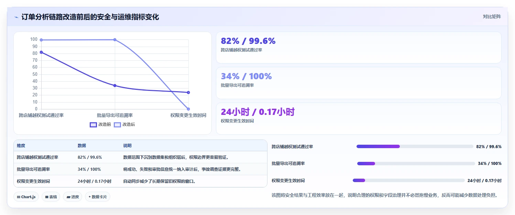Click x-axis label 跨店铺越权测试通过率

(41, 116)
